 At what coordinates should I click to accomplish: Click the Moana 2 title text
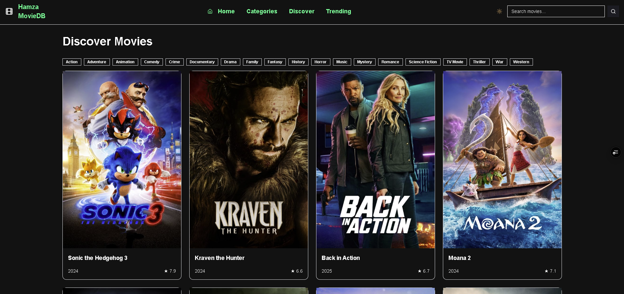pos(459,258)
